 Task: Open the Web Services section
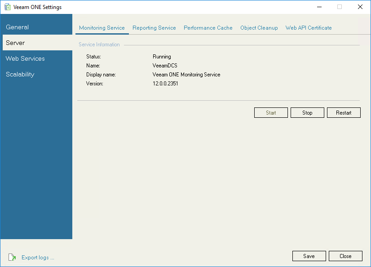click(25, 58)
